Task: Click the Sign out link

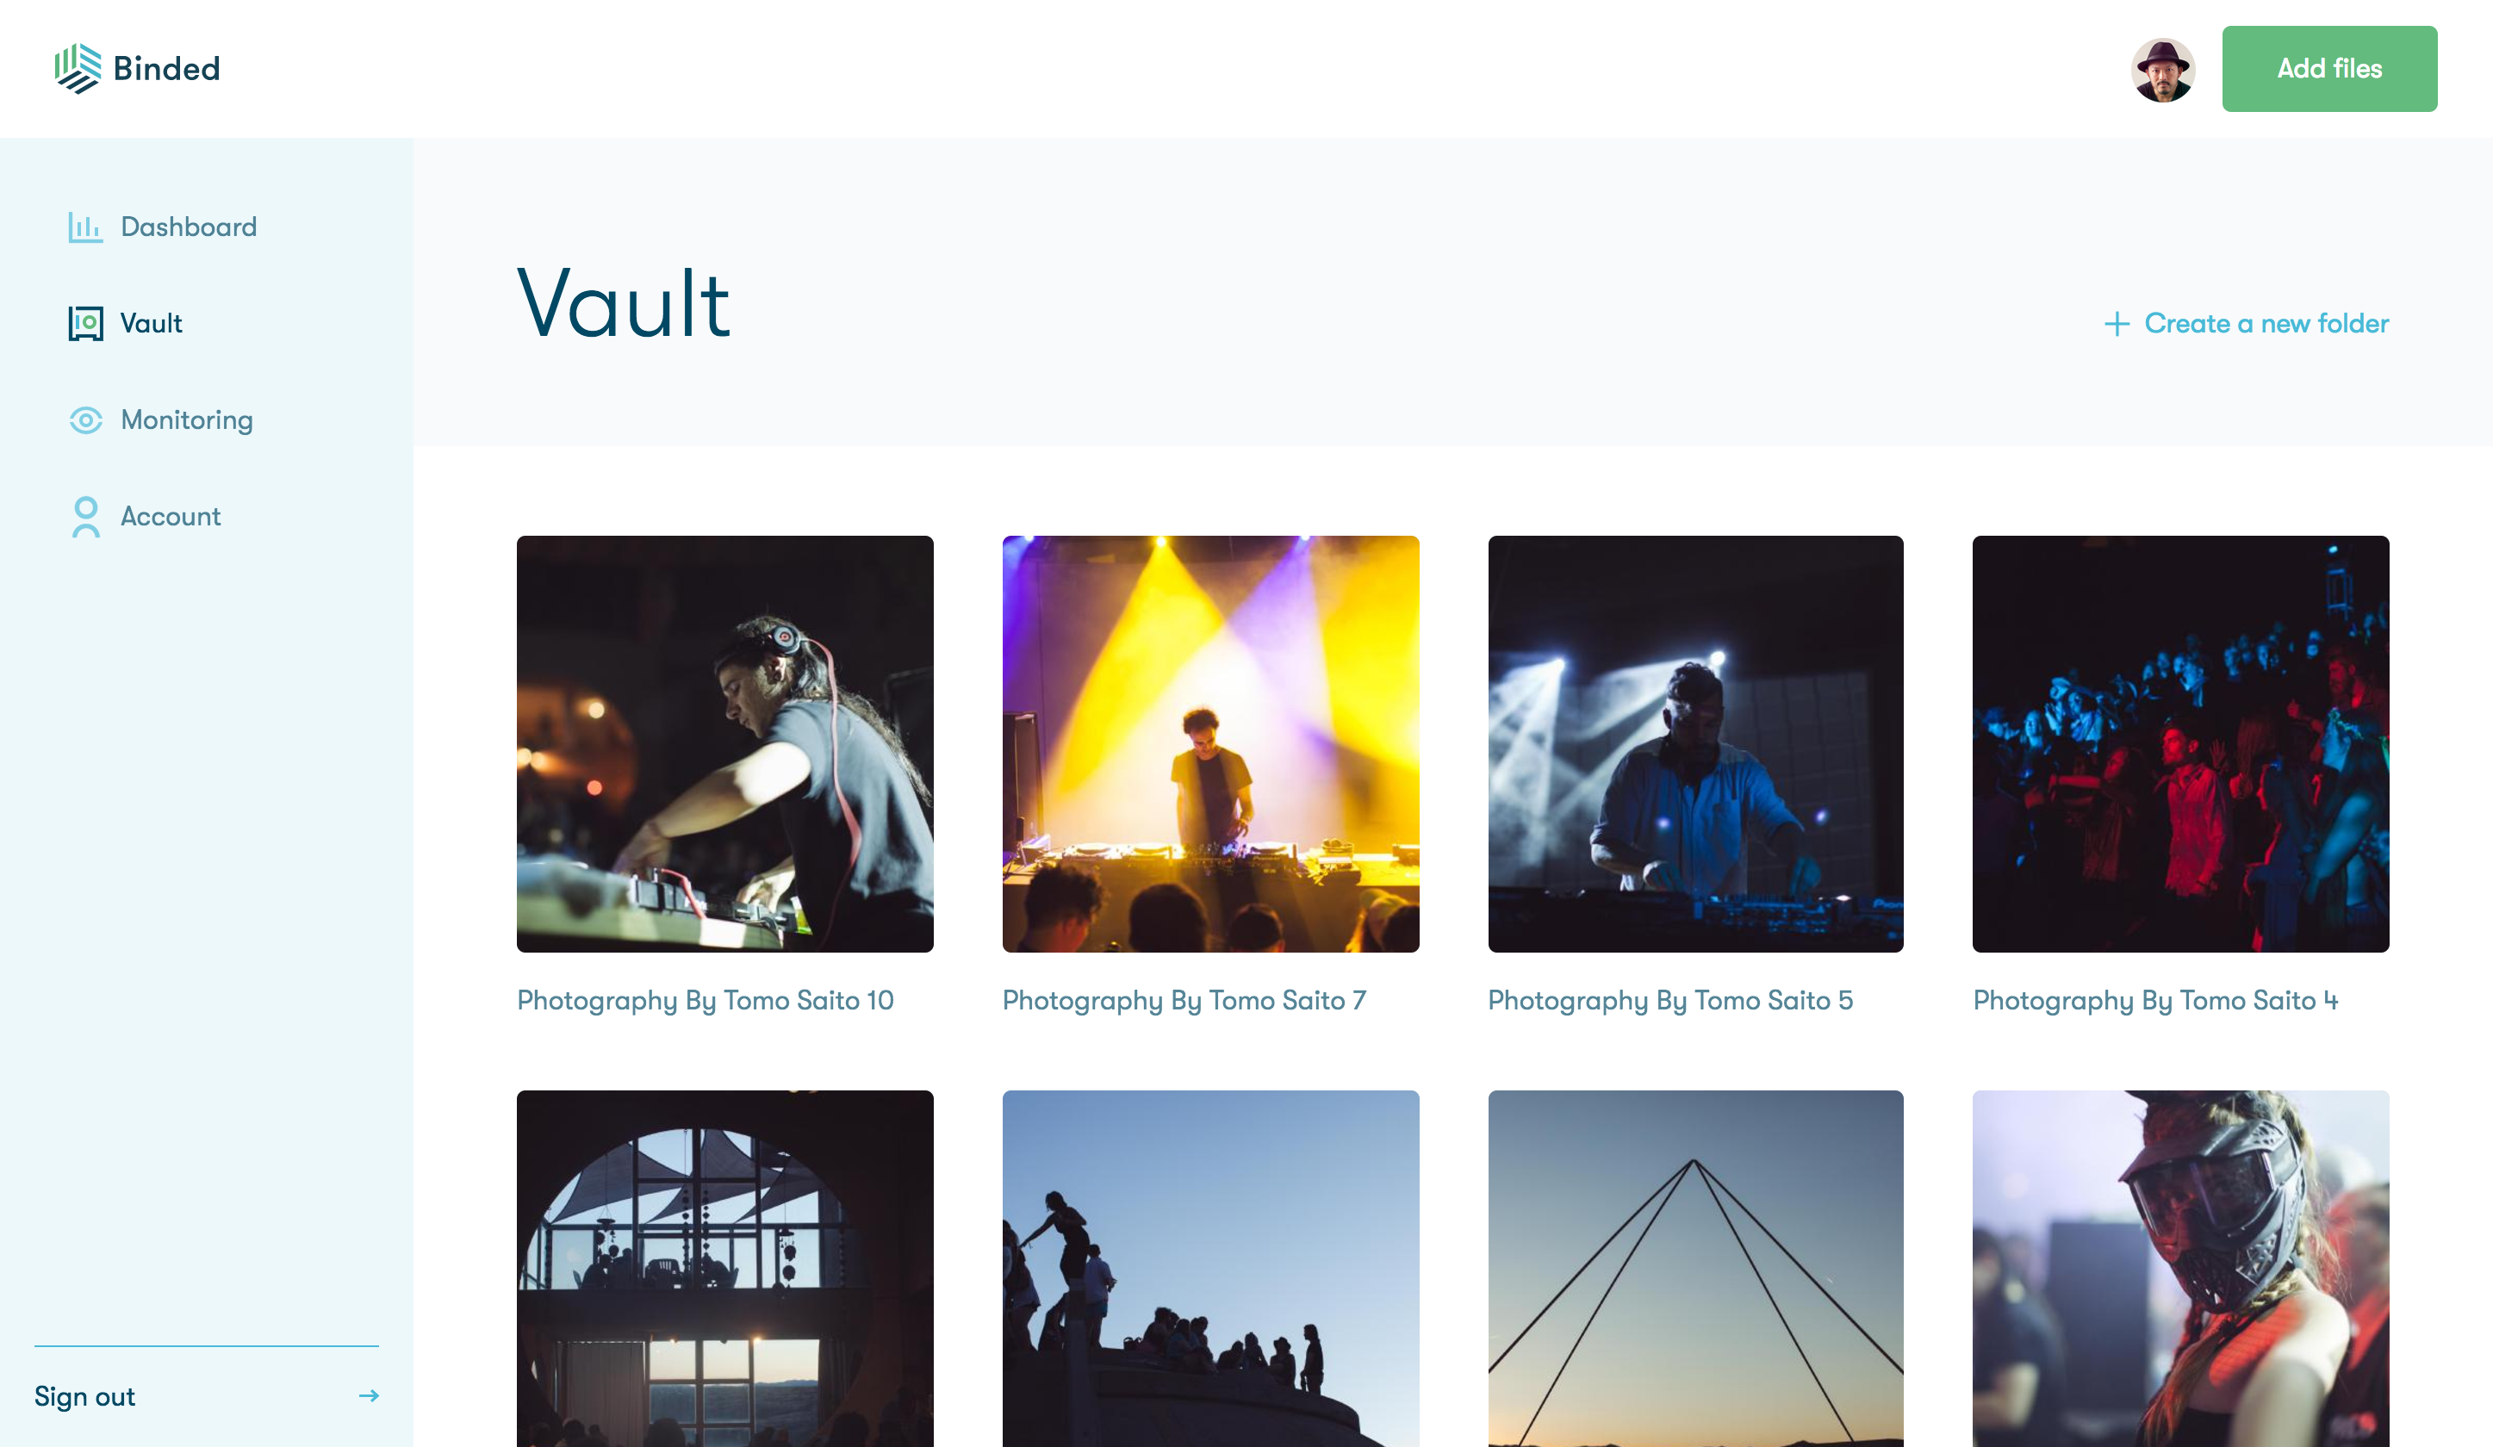Action: (x=85, y=1396)
